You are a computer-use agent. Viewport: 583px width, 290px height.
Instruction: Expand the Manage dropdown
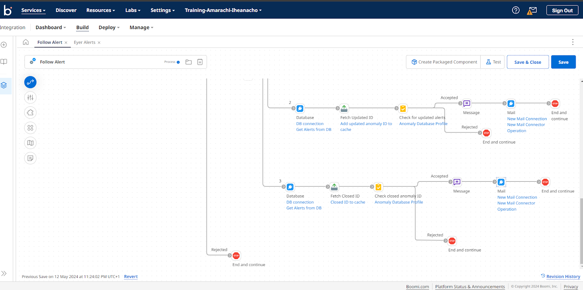[x=141, y=27]
